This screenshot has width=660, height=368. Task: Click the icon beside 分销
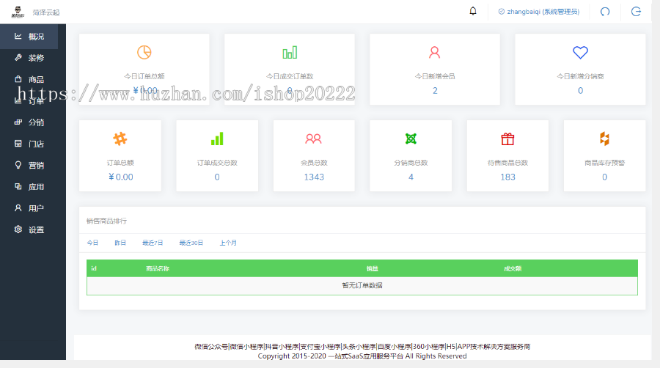pos(18,122)
